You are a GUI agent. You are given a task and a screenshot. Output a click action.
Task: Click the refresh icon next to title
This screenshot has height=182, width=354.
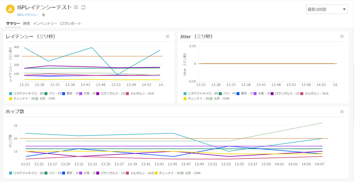click(x=83, y=7)
